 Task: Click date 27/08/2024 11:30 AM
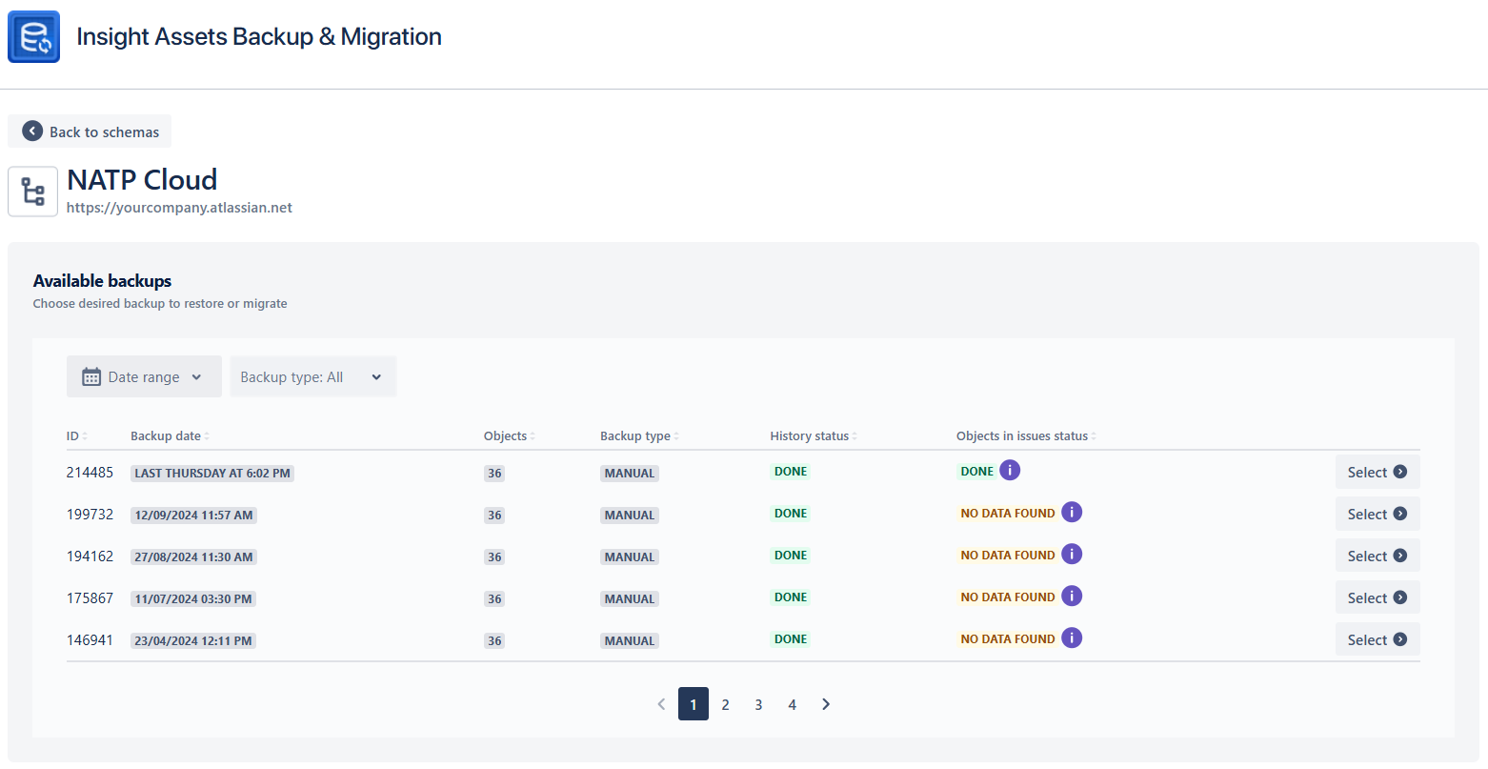[x=193, y=557]
